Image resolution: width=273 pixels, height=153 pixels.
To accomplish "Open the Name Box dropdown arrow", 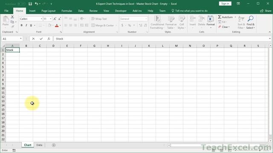I will (21, 39).
